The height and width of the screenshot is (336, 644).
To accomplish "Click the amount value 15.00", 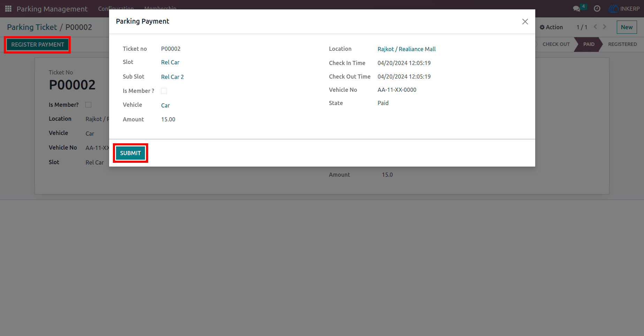I will click(168, 119).
